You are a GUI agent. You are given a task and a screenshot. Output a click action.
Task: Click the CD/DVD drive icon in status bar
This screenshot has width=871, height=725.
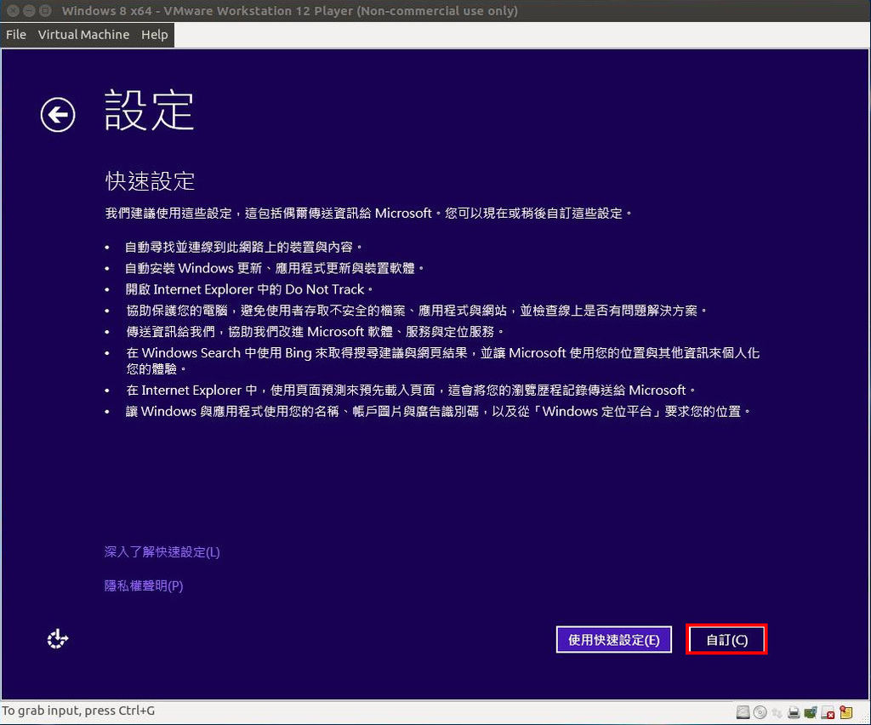point(760,712)
